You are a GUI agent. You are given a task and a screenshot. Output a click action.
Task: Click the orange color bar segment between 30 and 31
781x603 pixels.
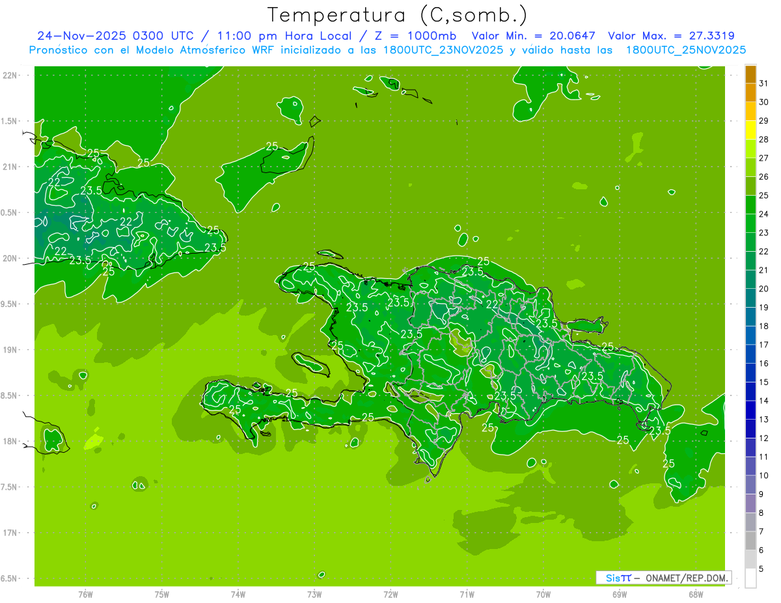click(x=750, y=93)
